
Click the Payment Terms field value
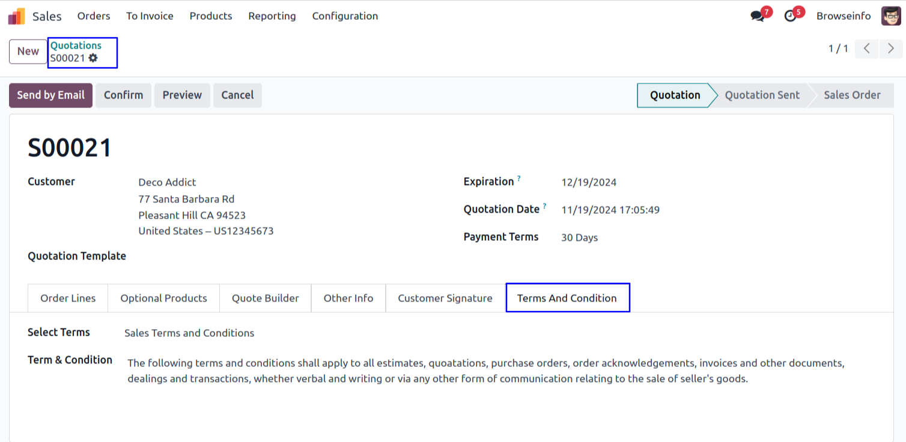(579, 238)
